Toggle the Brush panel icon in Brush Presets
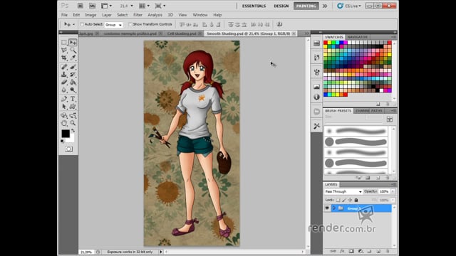This screenshot has width=456, height=256. 390,119
